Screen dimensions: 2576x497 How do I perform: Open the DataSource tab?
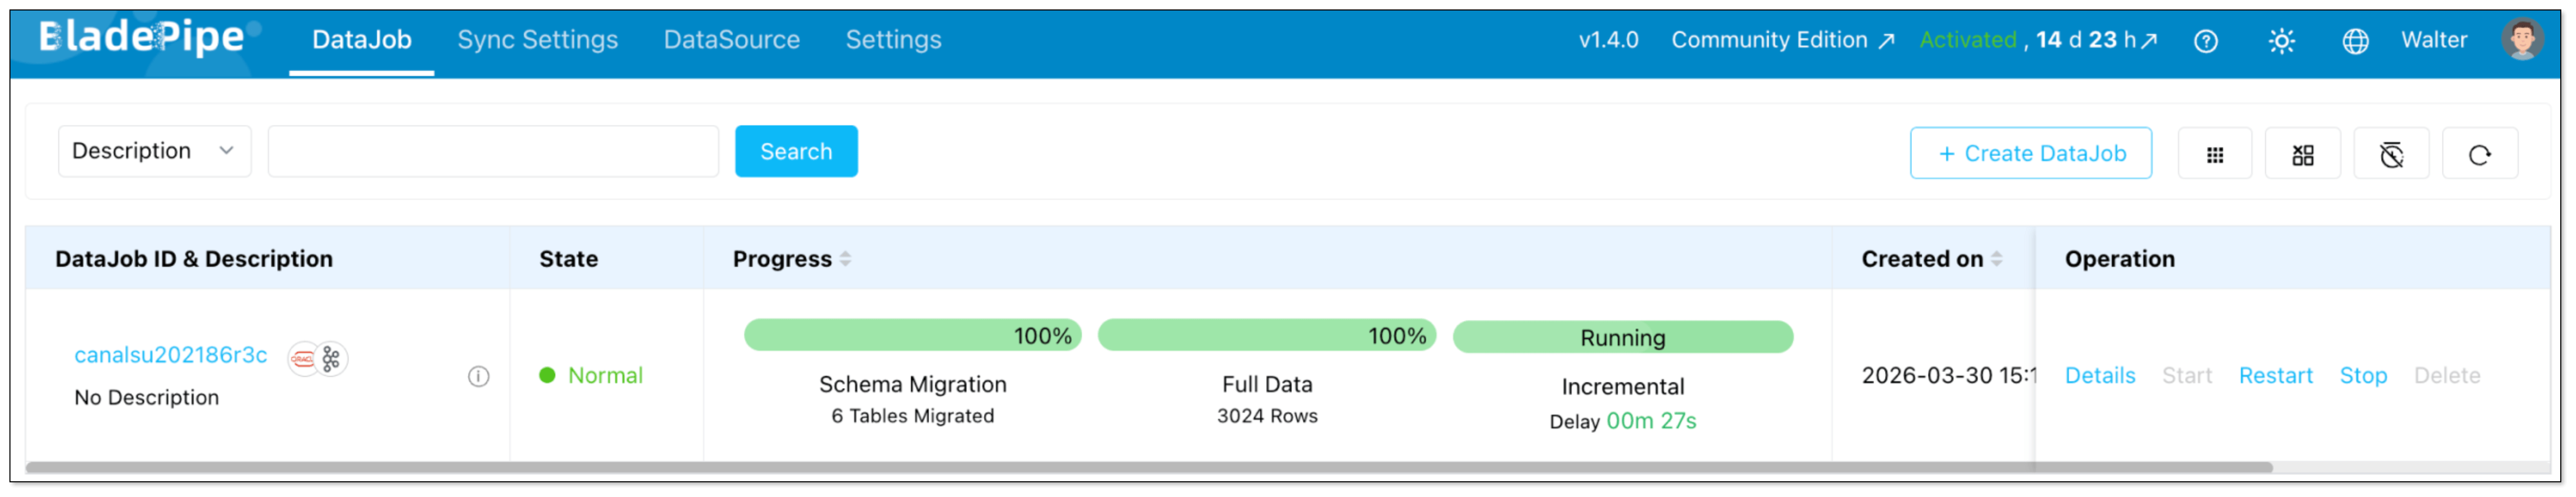click(x=731, y=40)
